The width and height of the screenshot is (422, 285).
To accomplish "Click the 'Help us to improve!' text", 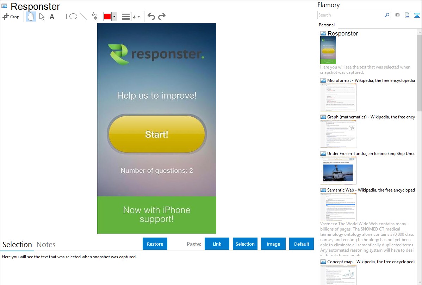I will point(157,95).
